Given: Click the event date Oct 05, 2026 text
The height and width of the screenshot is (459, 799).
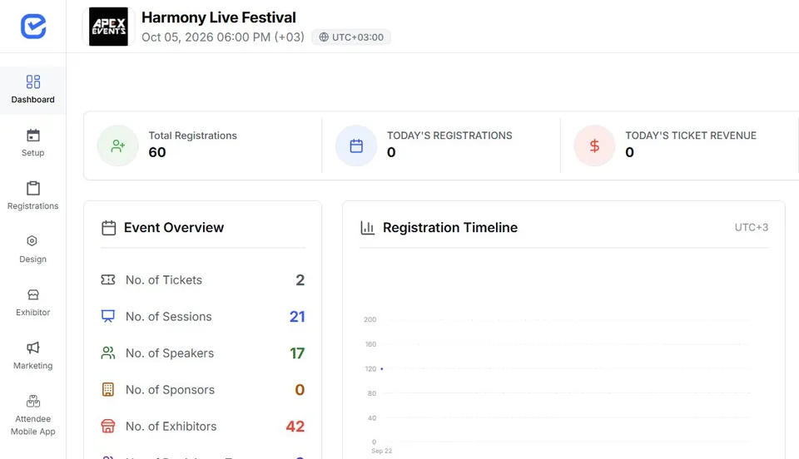Looking at the screenshot, I should point(223,37).
